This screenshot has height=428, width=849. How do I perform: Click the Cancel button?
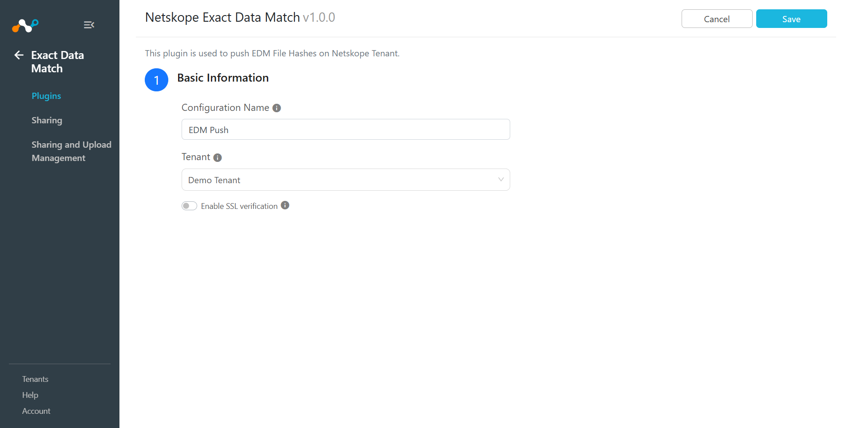[x=717, y=19]
